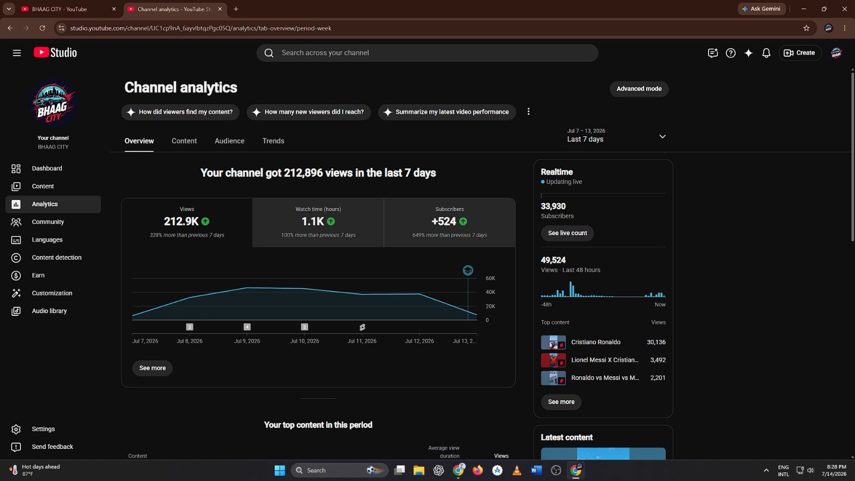This screenshot has height=481, width=855.
Task: Open Community in the sidebar
Action: coord(53,222)
